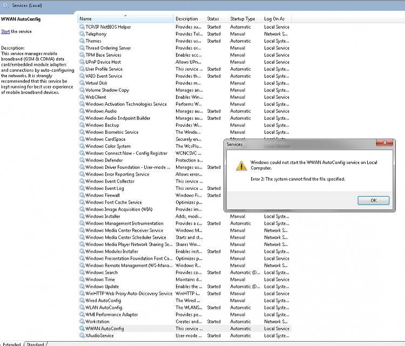Select the Windows CardSpace service name
Viewport: 405px width, 346px height.
(105, 139)
